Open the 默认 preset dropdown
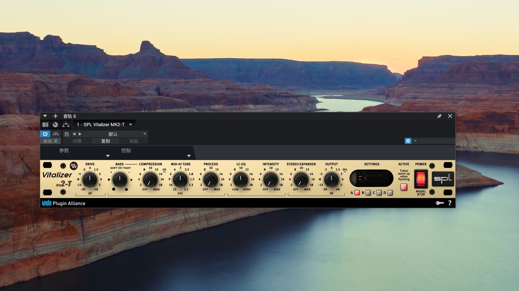This screenshot has width=519, height=291. pos(115,134)
